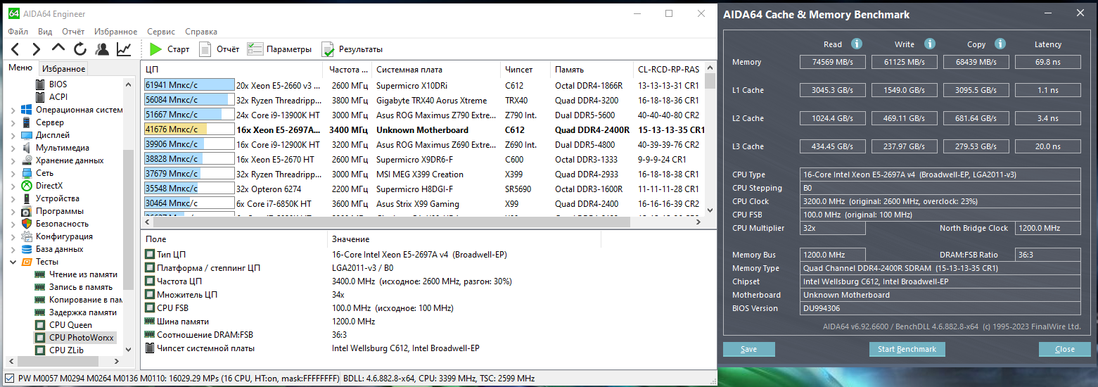This screenshot has width=1098, height=387.
Task: Click the Отчёт document icon
Action: 205,49
